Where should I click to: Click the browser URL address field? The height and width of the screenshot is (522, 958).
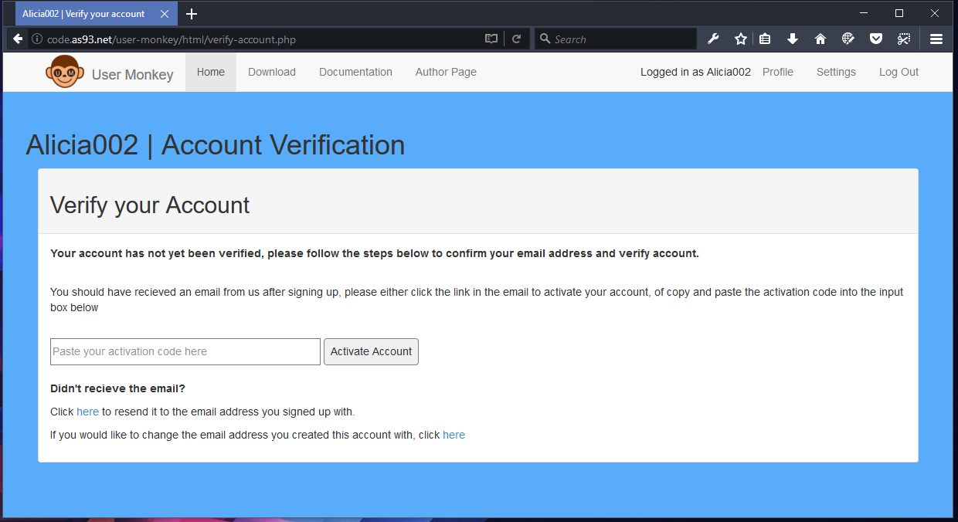pos(263,39)
